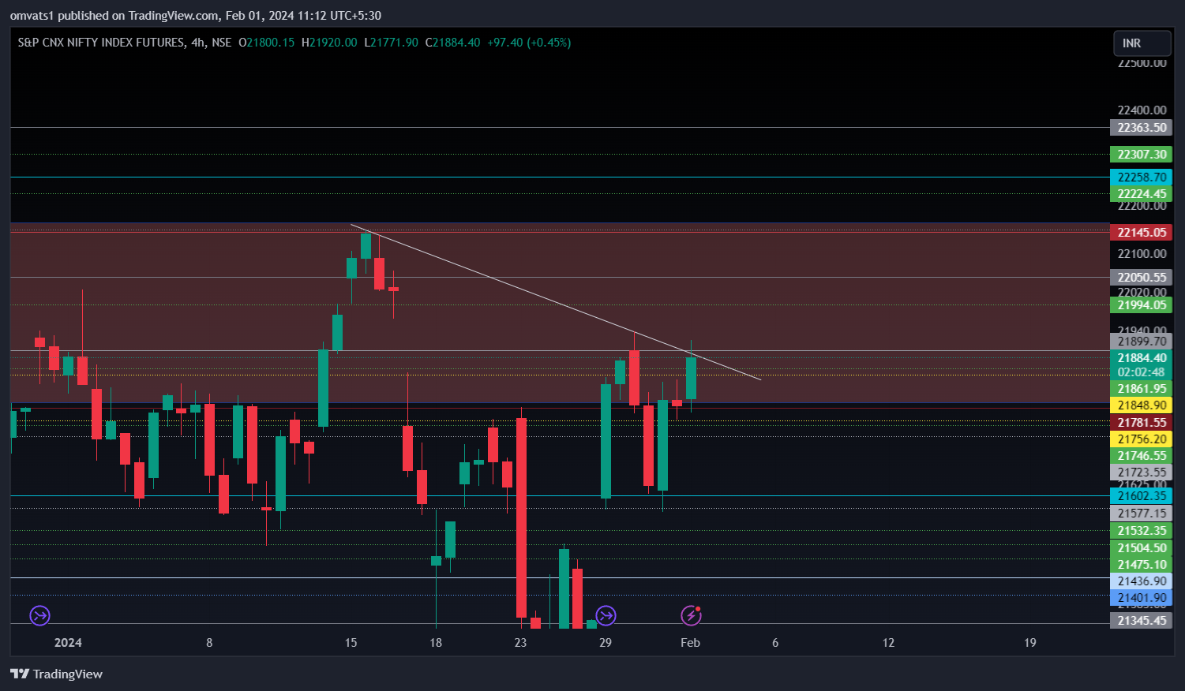This screenshot has height=691, width=1185.
Task: Select the green 21532.35 price label
Action: [1142, 531]
